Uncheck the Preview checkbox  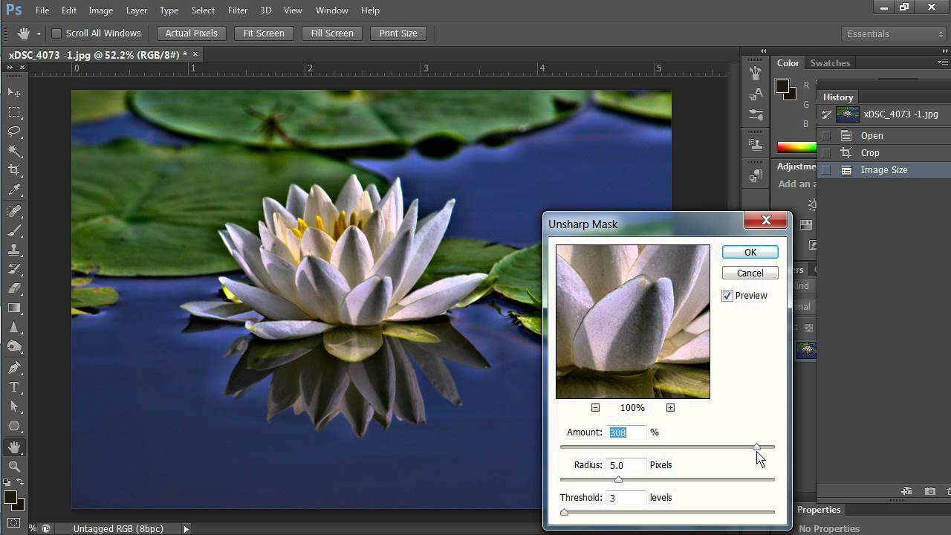[x=727, y=296]
